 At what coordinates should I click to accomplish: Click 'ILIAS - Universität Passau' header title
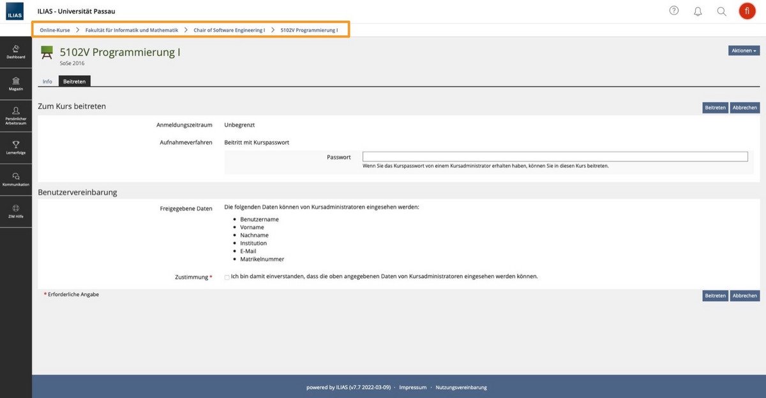tap(77, 11)
